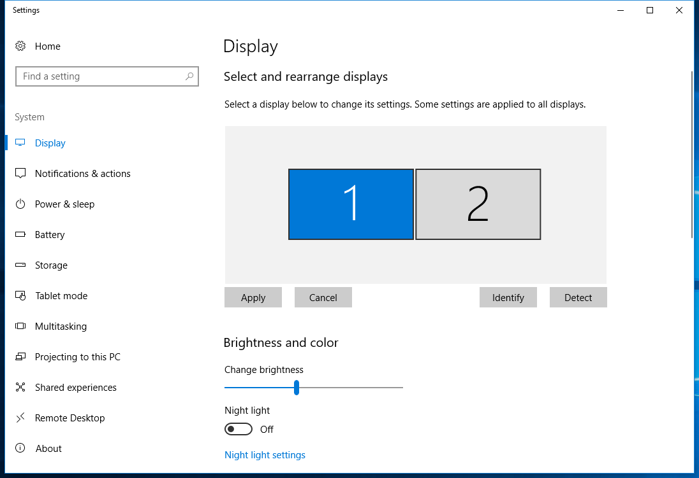The width and height of the screenshot is (699, 478).
Task: Switch to Tablet mode settings
Action: 61,296
